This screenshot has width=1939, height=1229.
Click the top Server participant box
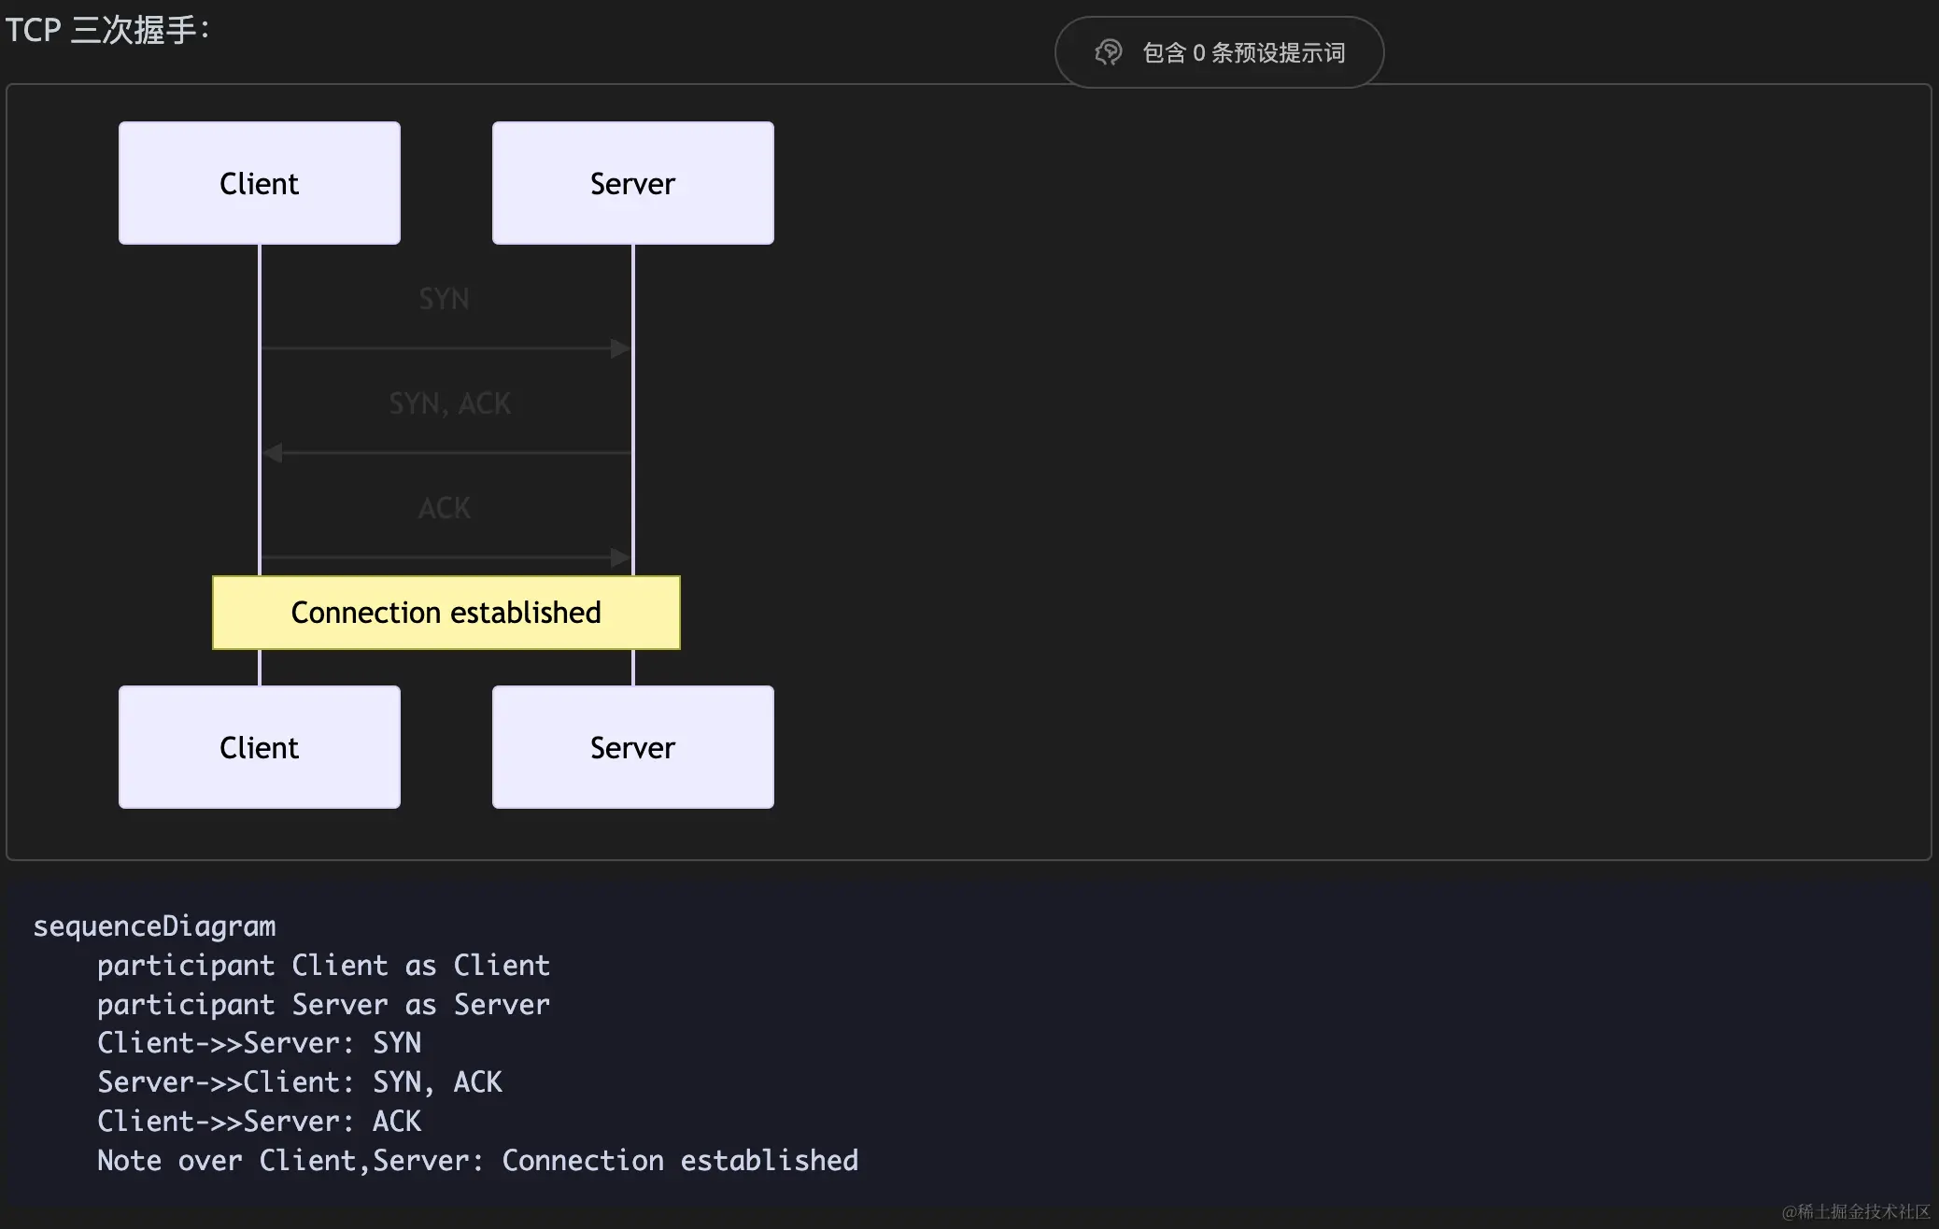[x=632, y=184]
